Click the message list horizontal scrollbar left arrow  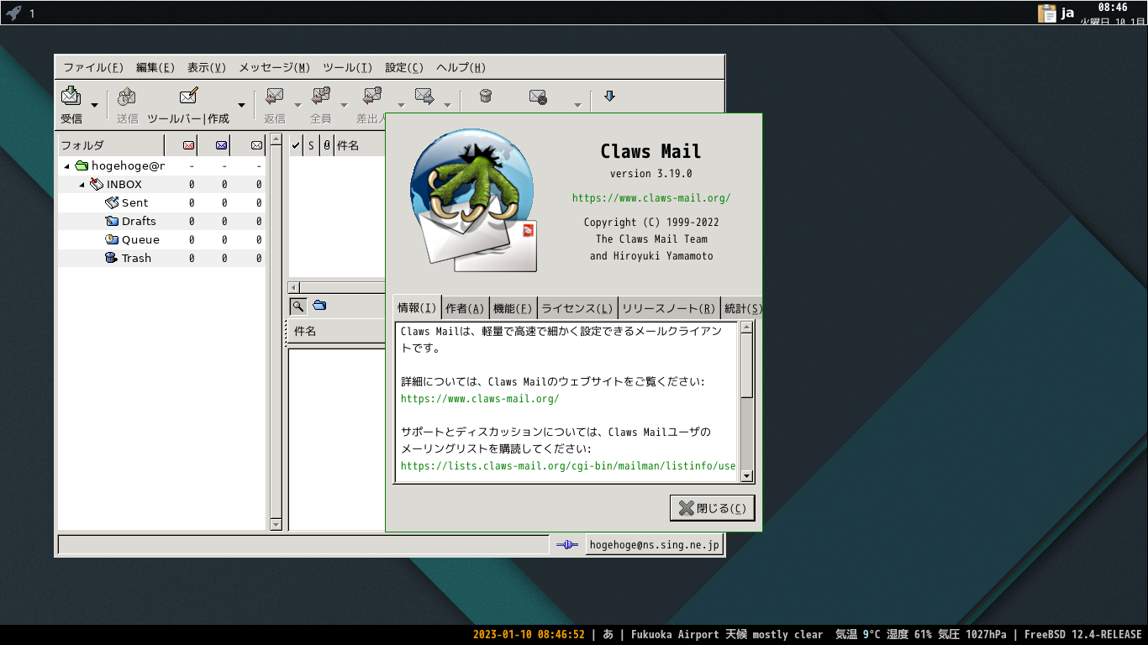(295, 287)
